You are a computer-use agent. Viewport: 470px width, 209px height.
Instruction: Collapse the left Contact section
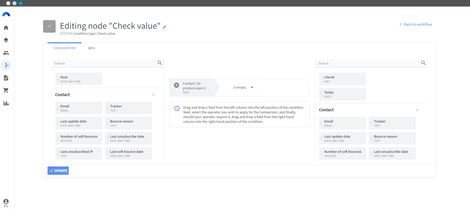[x=154, y=95]
